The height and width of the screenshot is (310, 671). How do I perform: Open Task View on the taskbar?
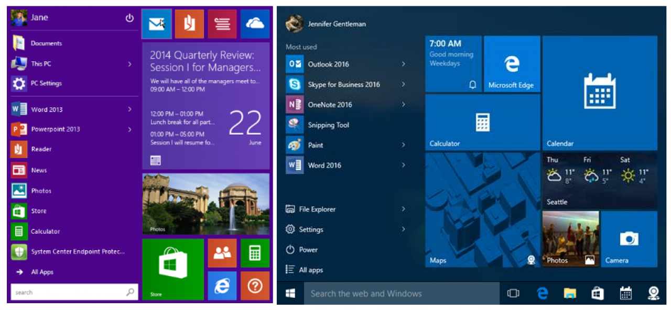[x=513, y=294]
